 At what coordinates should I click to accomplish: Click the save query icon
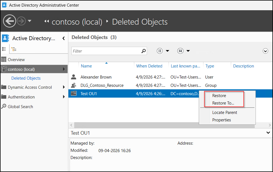tap(180, 51)
